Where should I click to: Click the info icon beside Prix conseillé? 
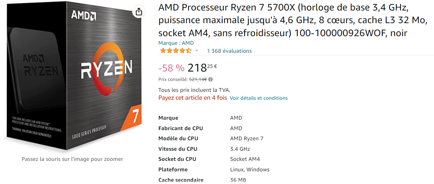(211, 79)
